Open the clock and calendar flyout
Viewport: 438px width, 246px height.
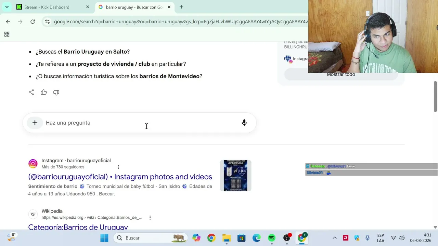coord(421,238)
